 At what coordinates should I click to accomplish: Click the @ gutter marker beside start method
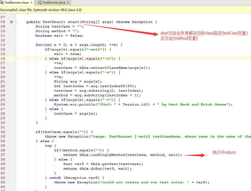point(11,22)
